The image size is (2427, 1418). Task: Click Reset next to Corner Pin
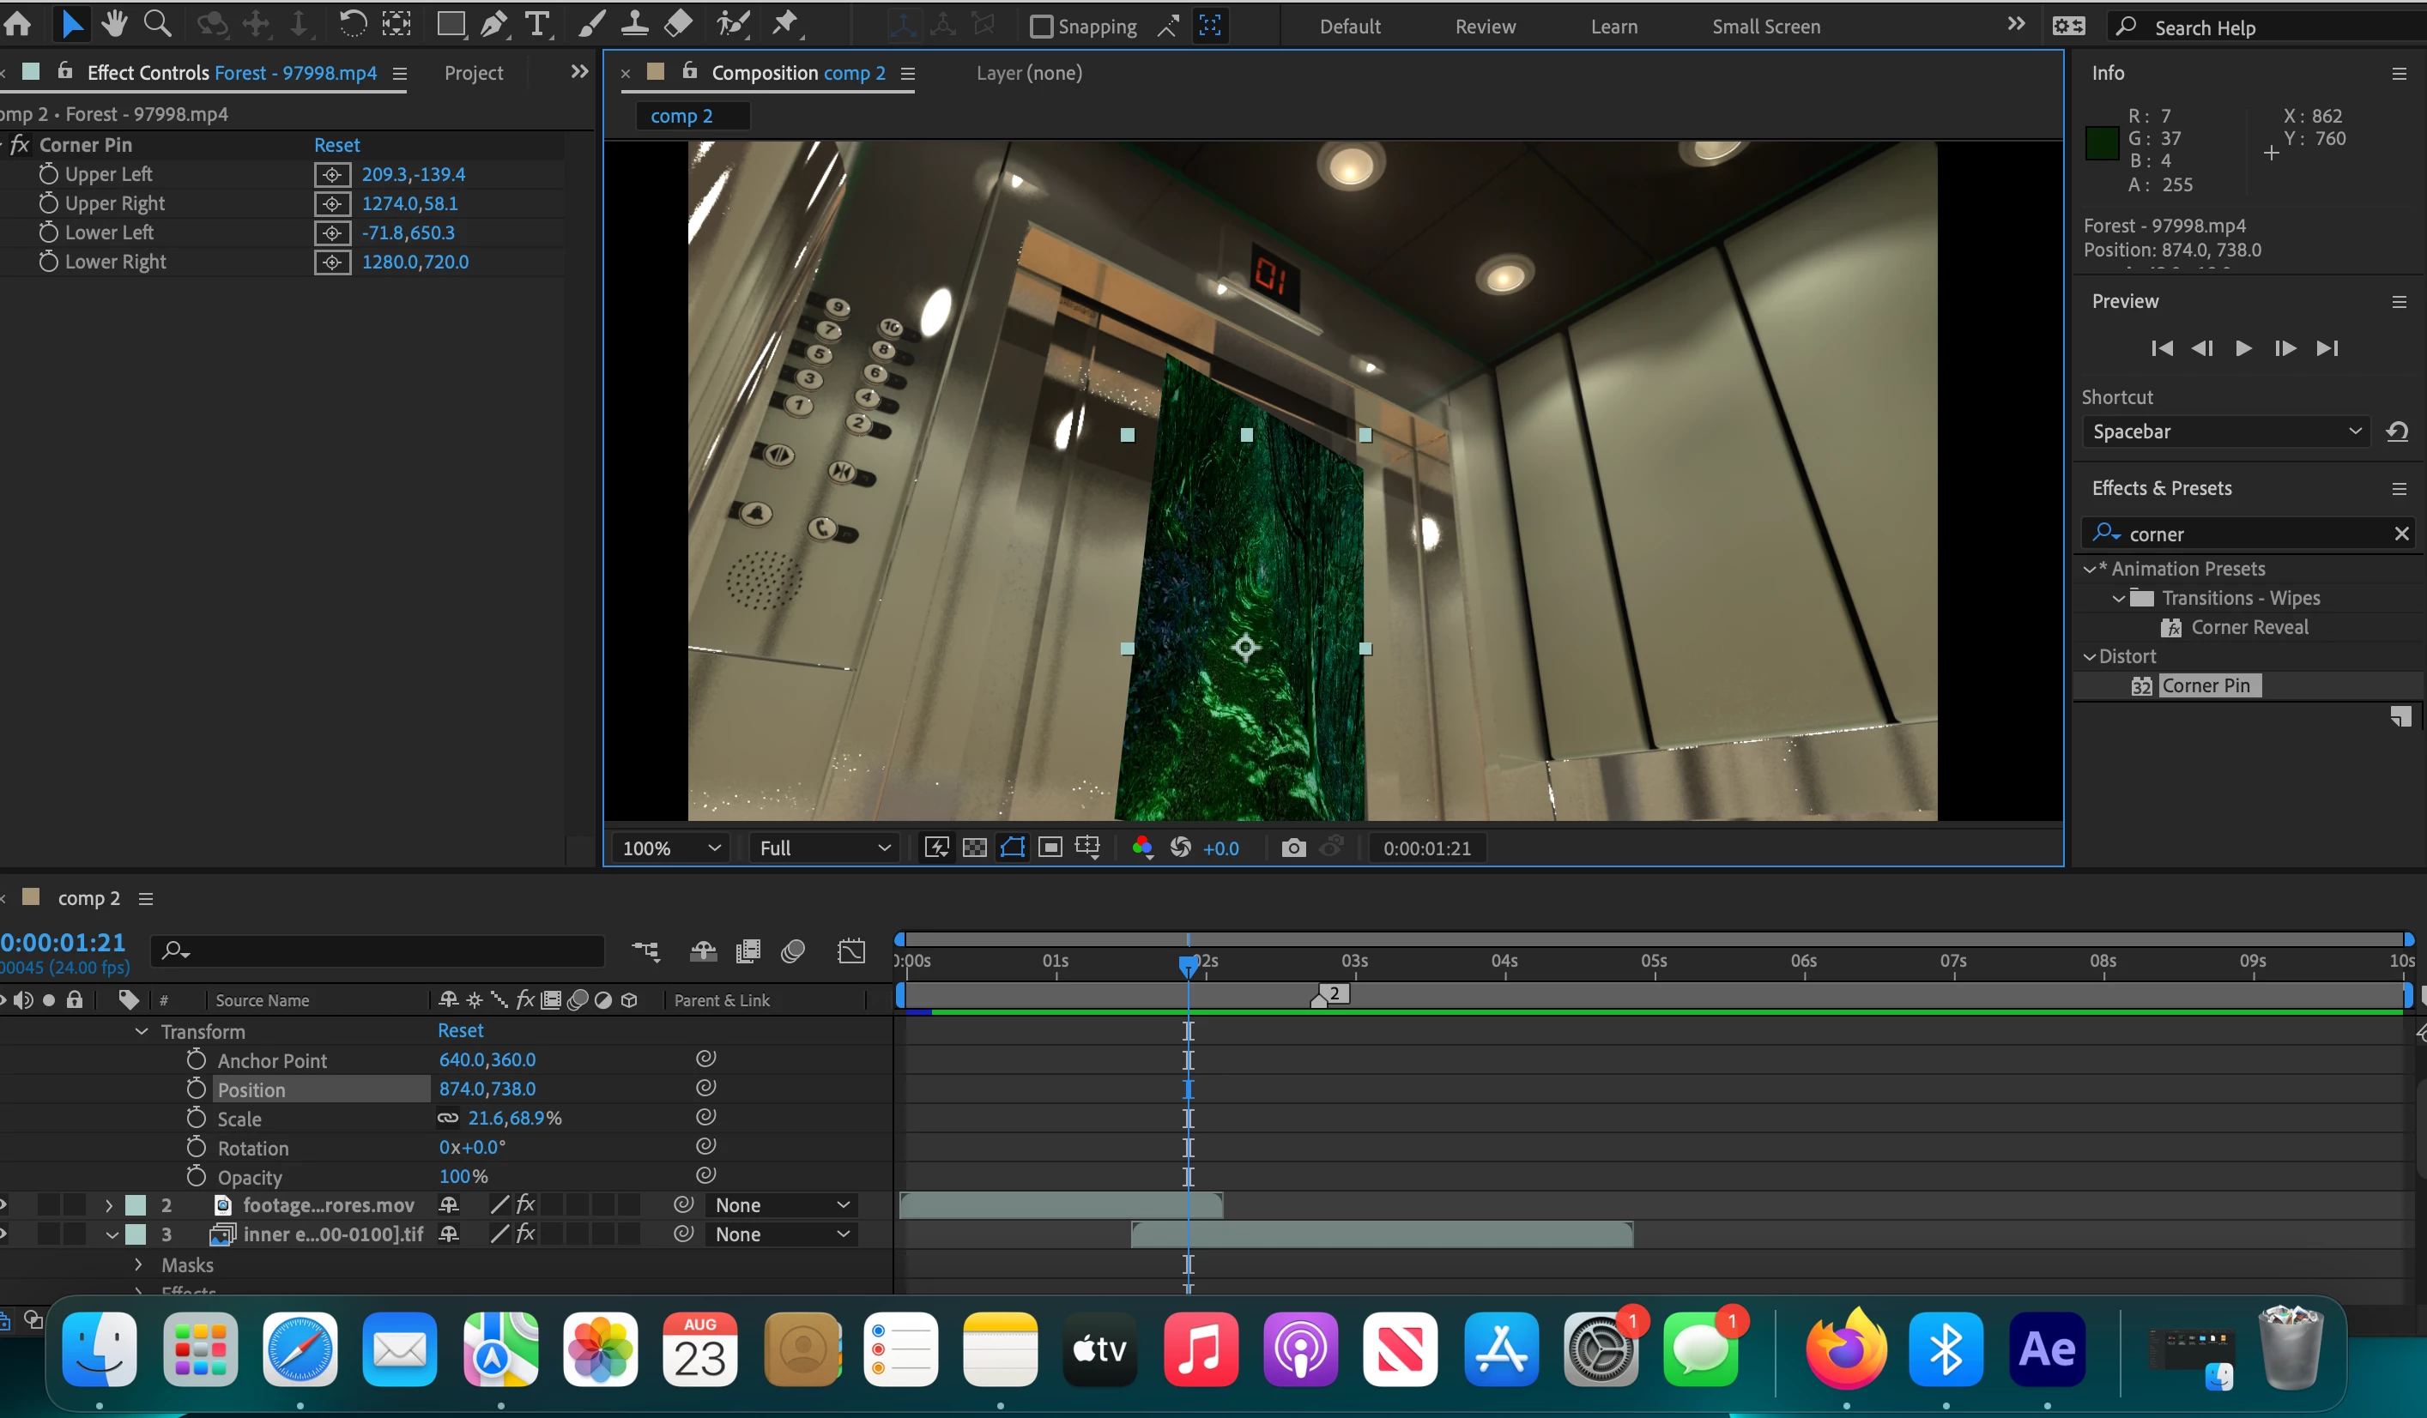[336, 145]
